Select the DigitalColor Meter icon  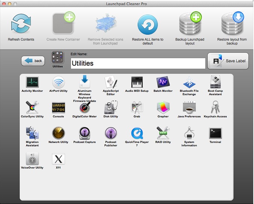tap(84, 108)
